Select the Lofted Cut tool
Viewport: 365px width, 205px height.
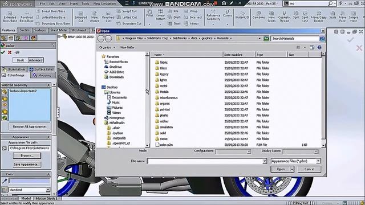[127, 17]
